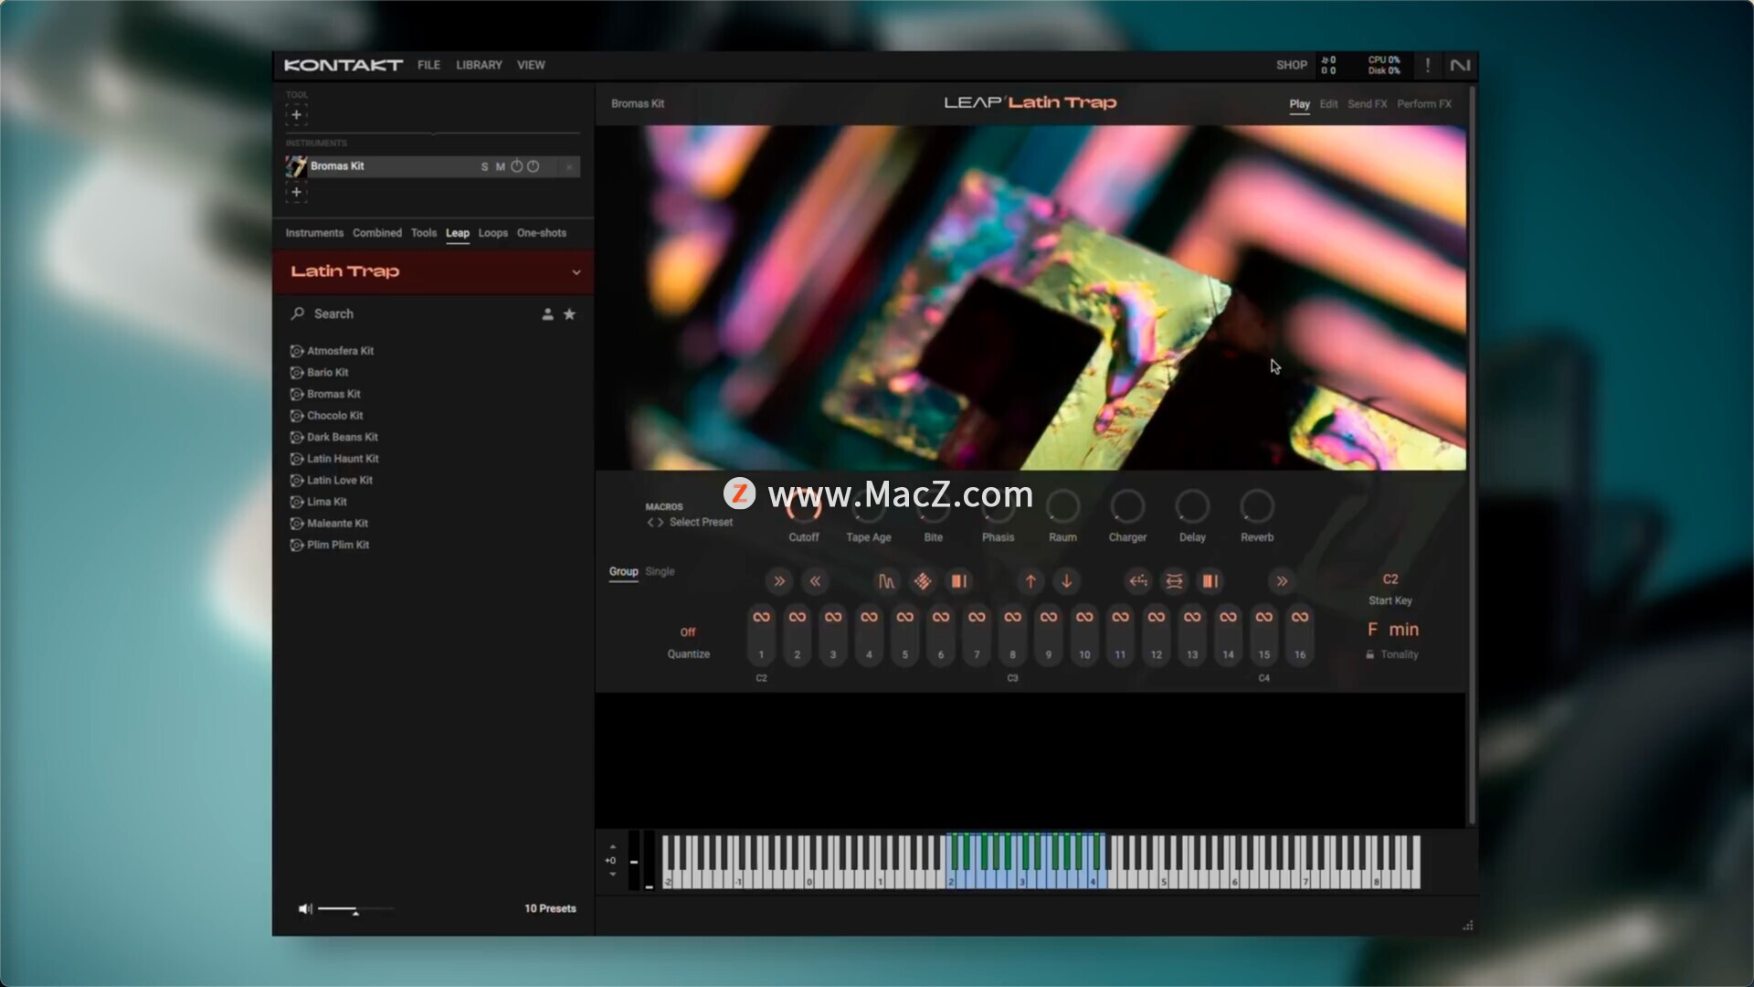Adjust the Reverb macro knob
Image resolution: width=1754 pixels, height=987 pixels.
tap(1257, 506)
